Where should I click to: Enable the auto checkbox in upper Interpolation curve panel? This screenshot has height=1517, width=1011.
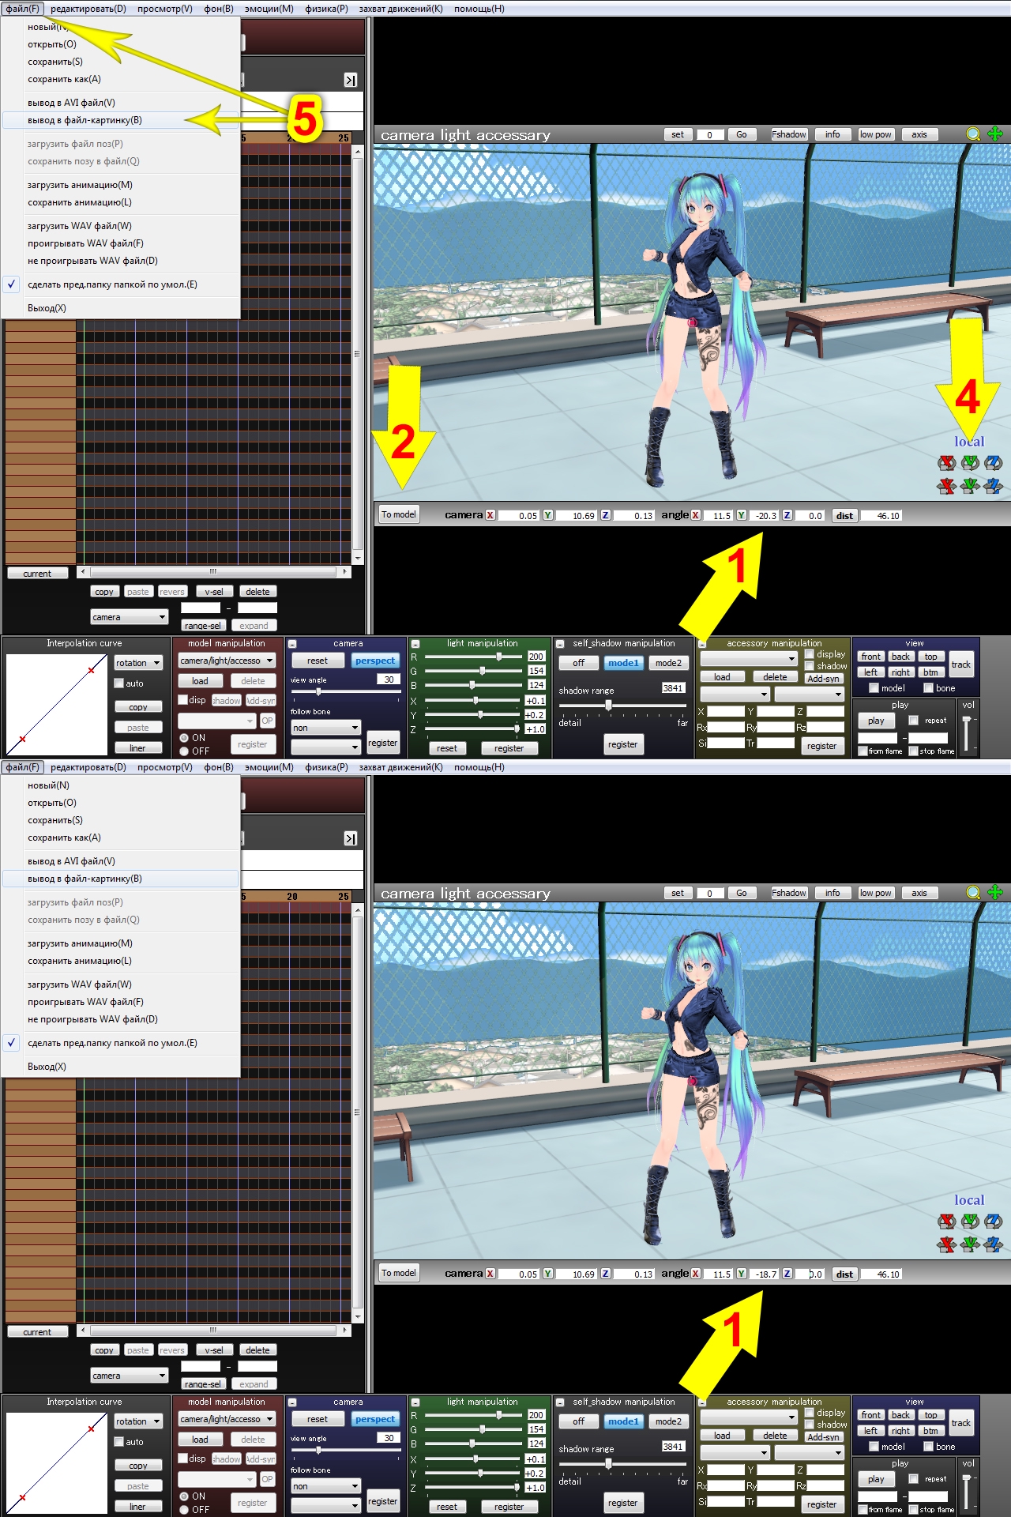(119, 683)
